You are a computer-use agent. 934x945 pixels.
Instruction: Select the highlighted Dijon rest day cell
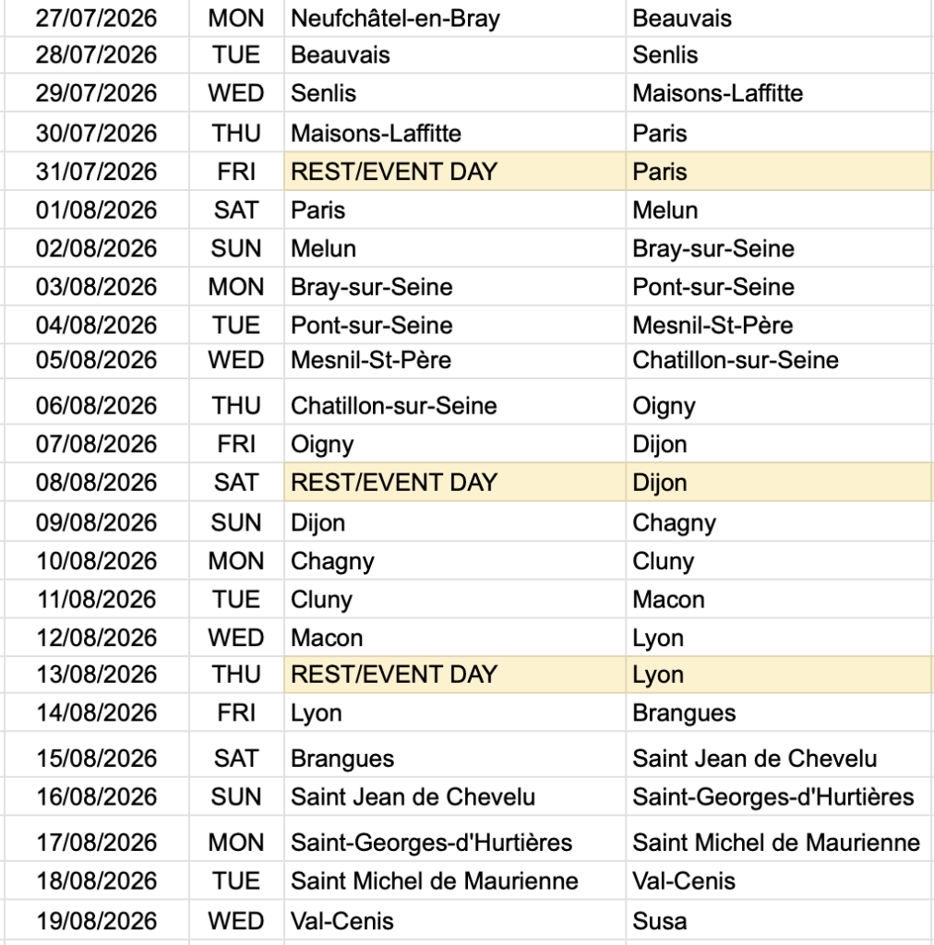click(780, 482)
